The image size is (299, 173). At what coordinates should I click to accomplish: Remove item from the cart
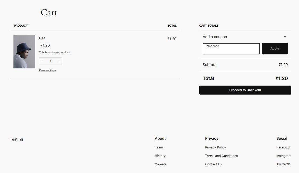click(x=47, y=70)
